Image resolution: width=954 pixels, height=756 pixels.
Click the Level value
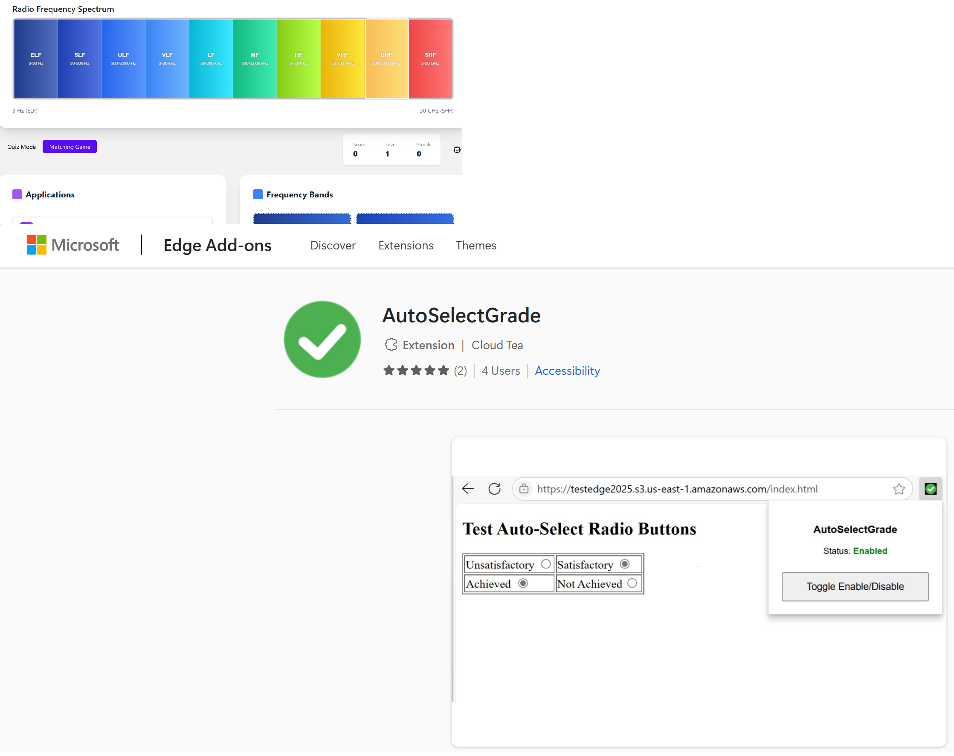click(x=387, y=154)
